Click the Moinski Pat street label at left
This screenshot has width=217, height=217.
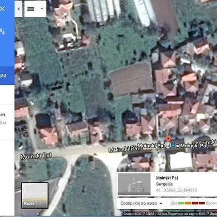point(36,156)
